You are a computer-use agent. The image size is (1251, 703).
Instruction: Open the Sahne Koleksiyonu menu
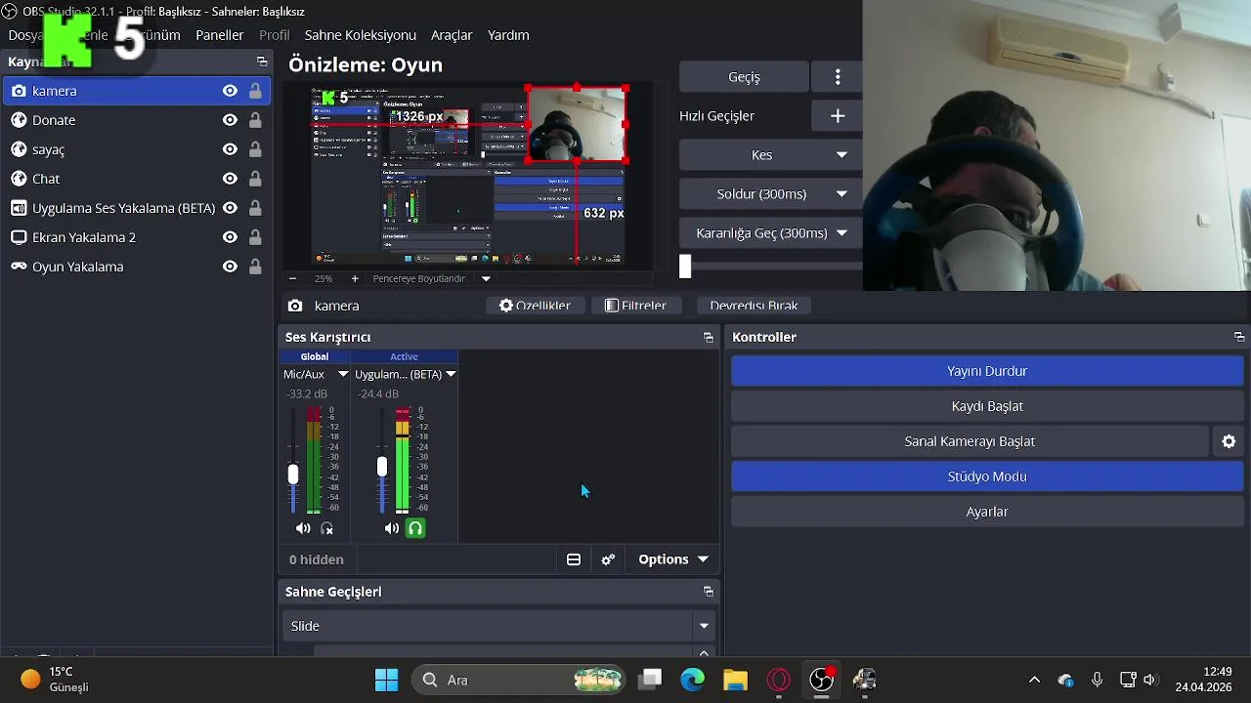[x=361, y=35]
